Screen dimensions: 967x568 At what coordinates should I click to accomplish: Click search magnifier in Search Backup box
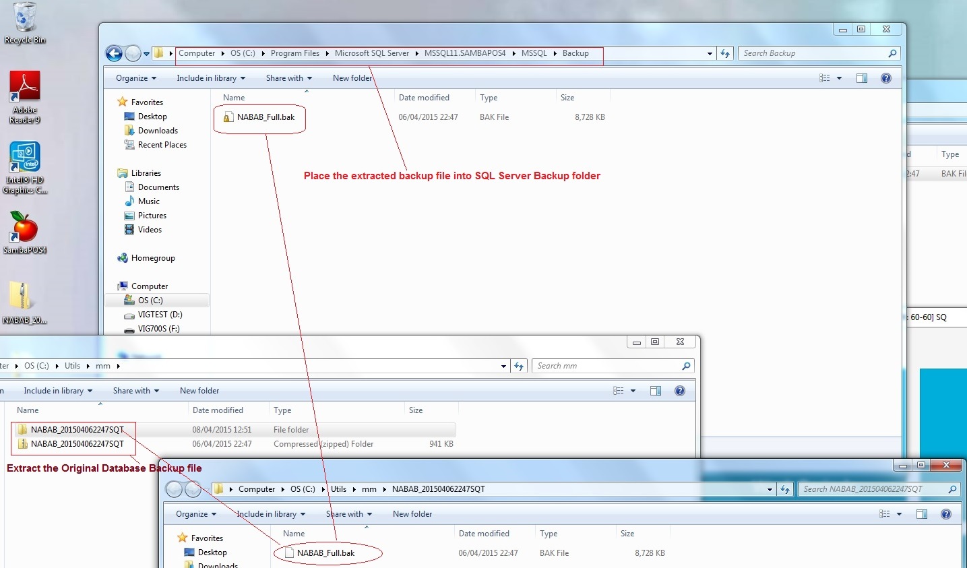coord(892,53)
